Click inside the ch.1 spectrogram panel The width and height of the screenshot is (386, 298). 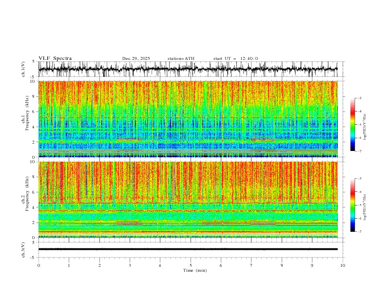click(188, 119)
